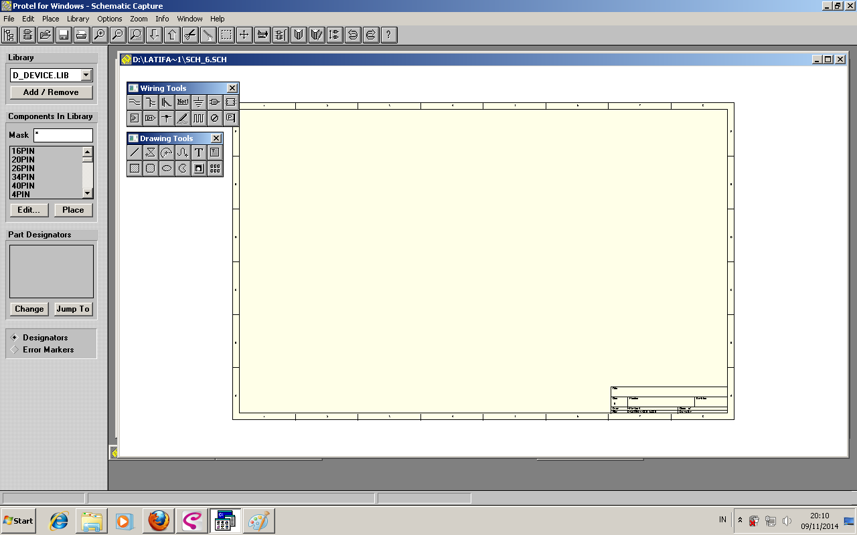Open the project hierarchy icon in main toolbar

(x=9, y=35)
